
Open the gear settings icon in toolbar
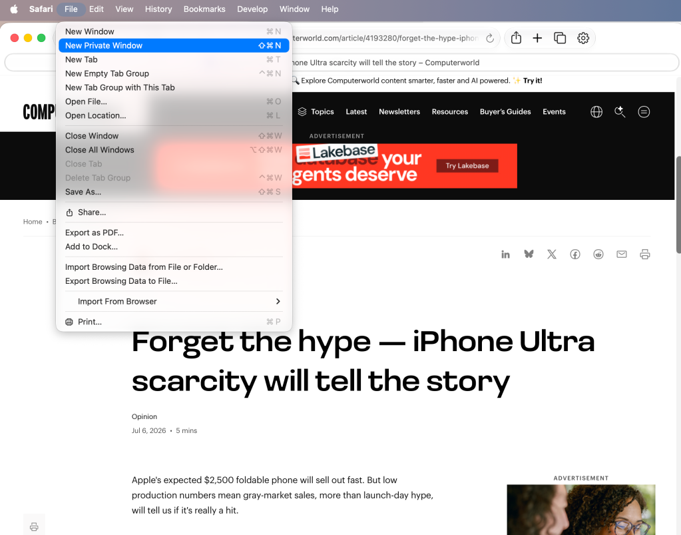pyautogui.click(x=583, y=38)
